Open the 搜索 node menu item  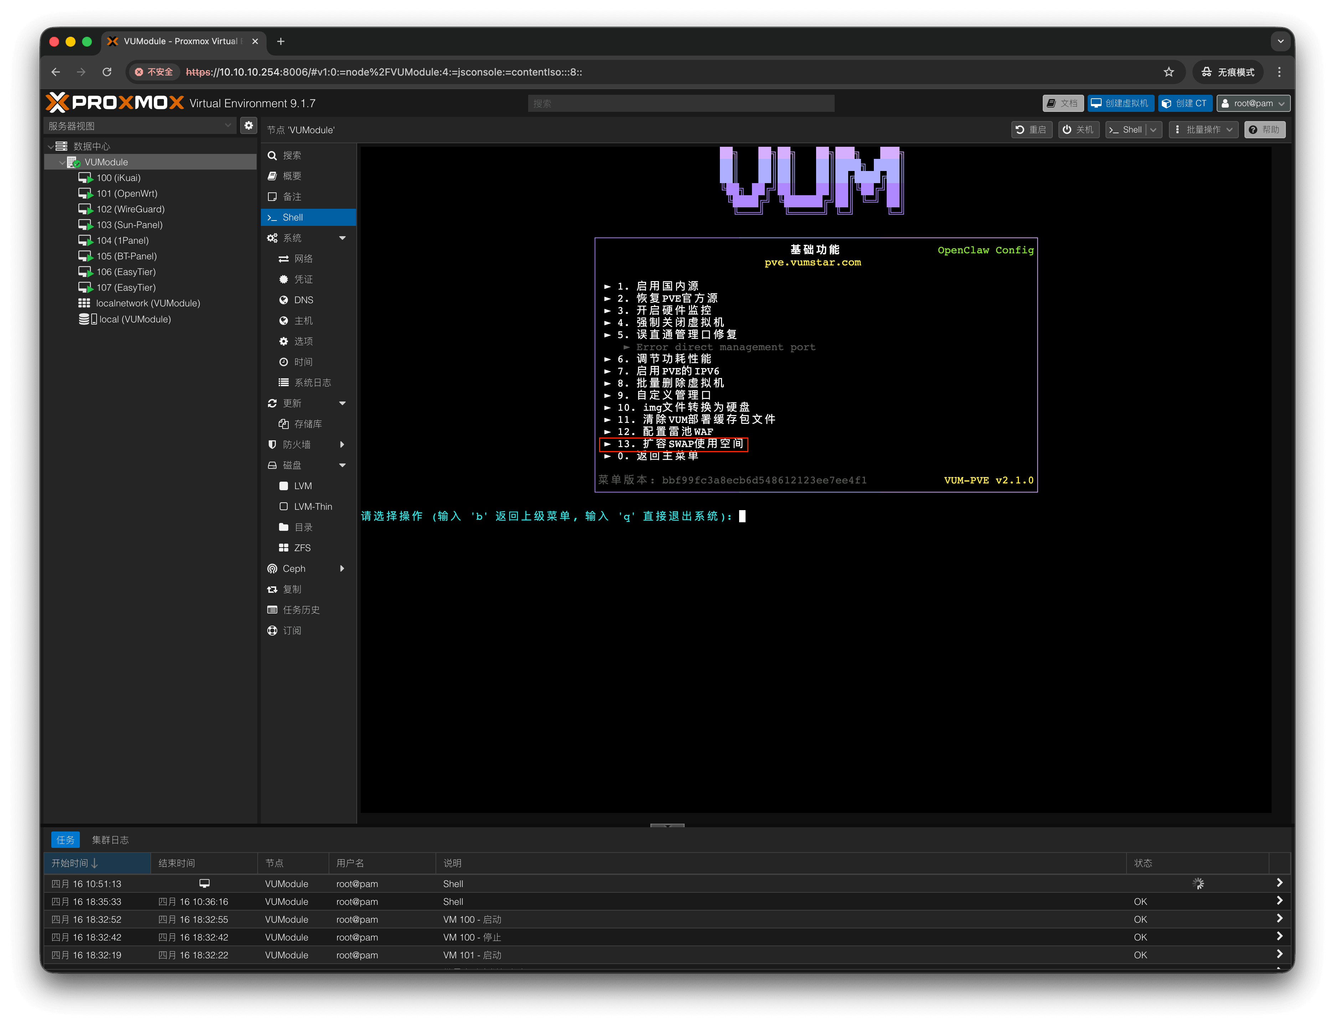[x=309, y=155]
